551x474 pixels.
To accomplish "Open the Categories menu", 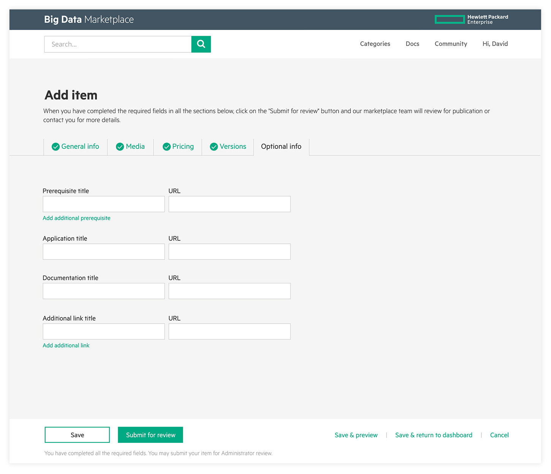I will 375,44.
